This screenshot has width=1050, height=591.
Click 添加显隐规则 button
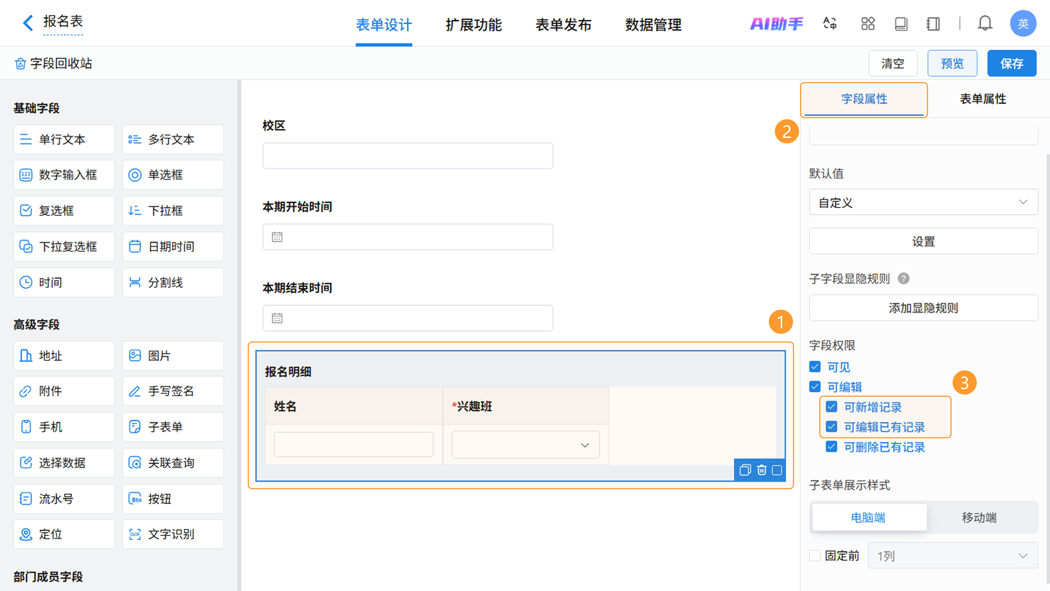[923, 308]
